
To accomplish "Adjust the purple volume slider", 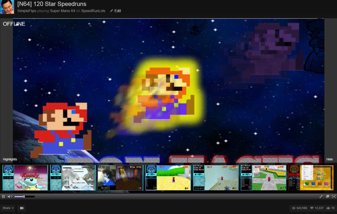I will pos(24,197).
